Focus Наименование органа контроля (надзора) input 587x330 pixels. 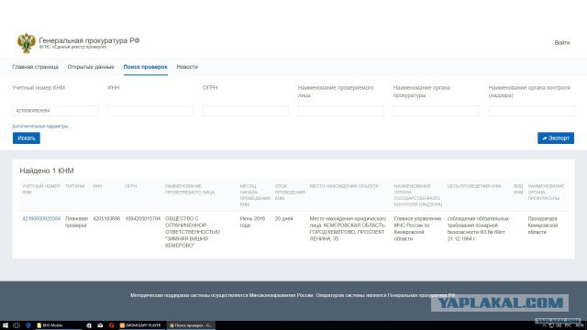tap(531, 111)
